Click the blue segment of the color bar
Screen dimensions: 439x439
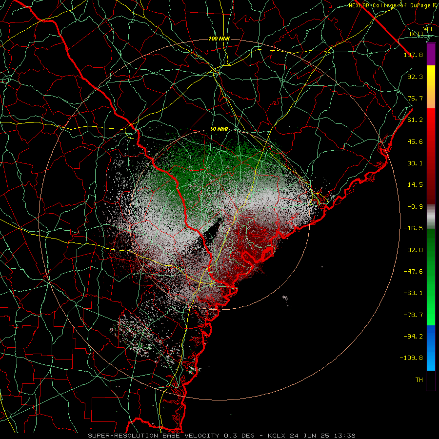[x=431, y=348]
